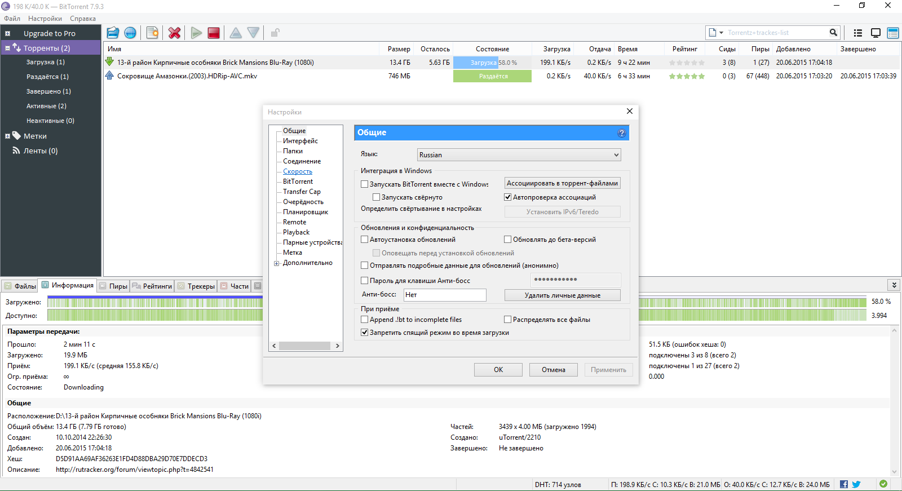Click green network OK status icon
902x491 pixels.
pyautogui.click(x=883, y=484)
